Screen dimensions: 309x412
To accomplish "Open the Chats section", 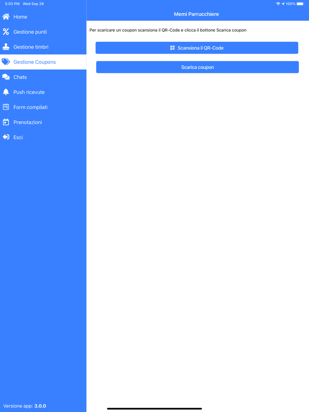I will click(x=43, y=77).
